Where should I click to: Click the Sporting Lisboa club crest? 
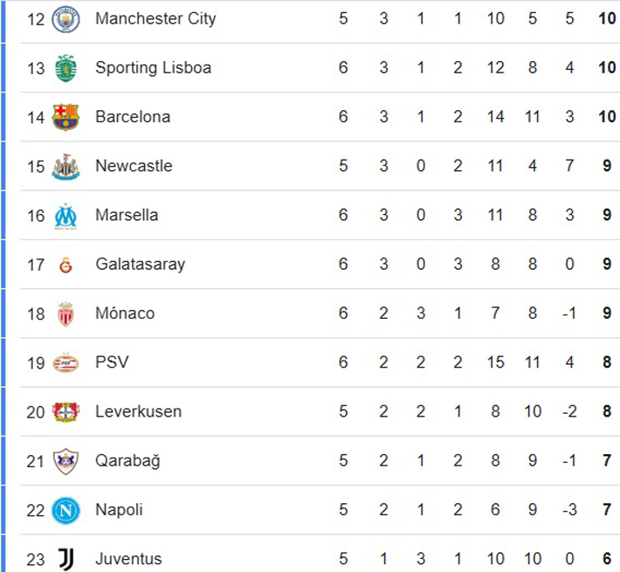65,68
